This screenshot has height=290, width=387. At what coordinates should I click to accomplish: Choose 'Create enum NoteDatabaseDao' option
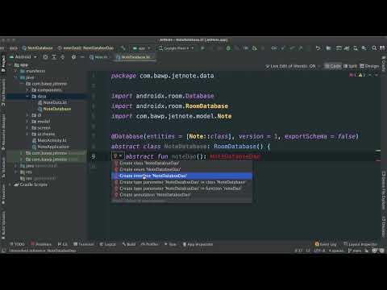(181, 169)
